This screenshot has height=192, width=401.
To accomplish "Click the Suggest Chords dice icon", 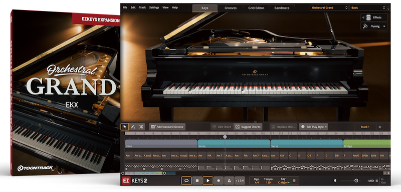I will coord(238,126).
